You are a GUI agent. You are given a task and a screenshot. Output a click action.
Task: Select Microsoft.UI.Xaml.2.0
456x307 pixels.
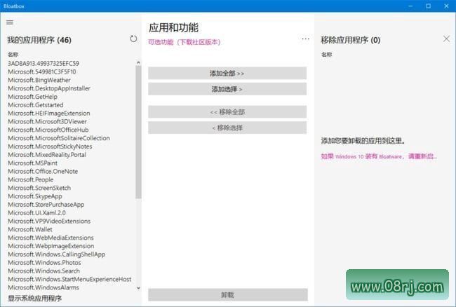(x=36, y=213)
